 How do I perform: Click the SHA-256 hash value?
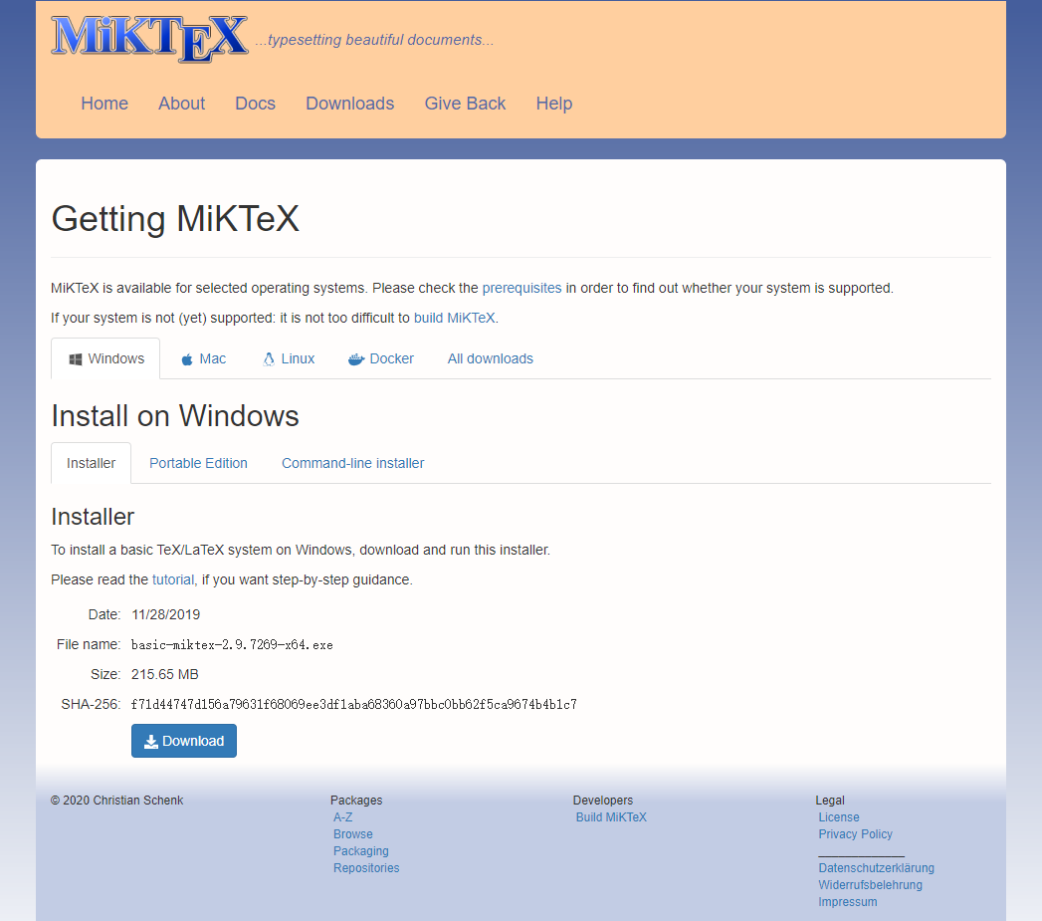pos(354,704)
